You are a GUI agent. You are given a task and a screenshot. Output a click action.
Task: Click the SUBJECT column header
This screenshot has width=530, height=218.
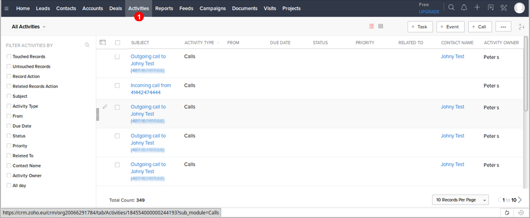140,42
